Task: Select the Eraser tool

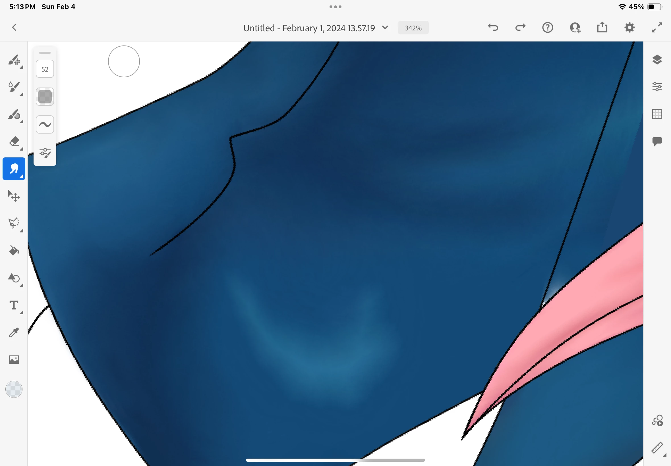Action: click(x=14, y=142)
